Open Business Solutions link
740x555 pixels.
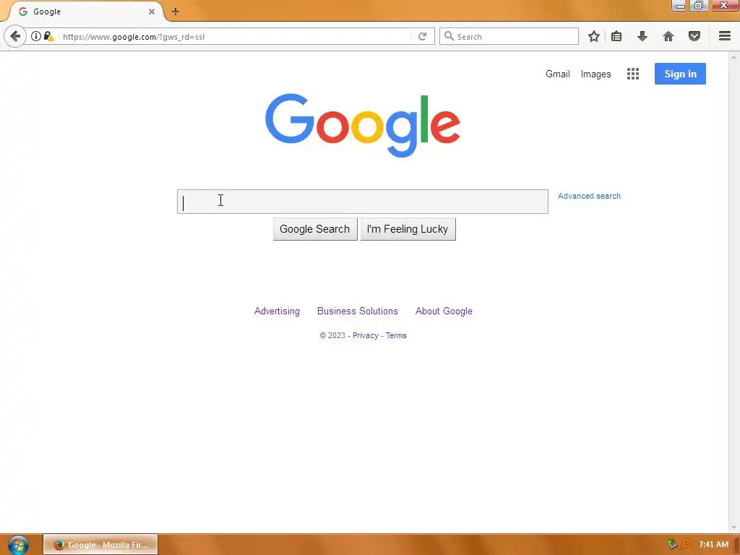pyautogui.click(x=357, y=311)
